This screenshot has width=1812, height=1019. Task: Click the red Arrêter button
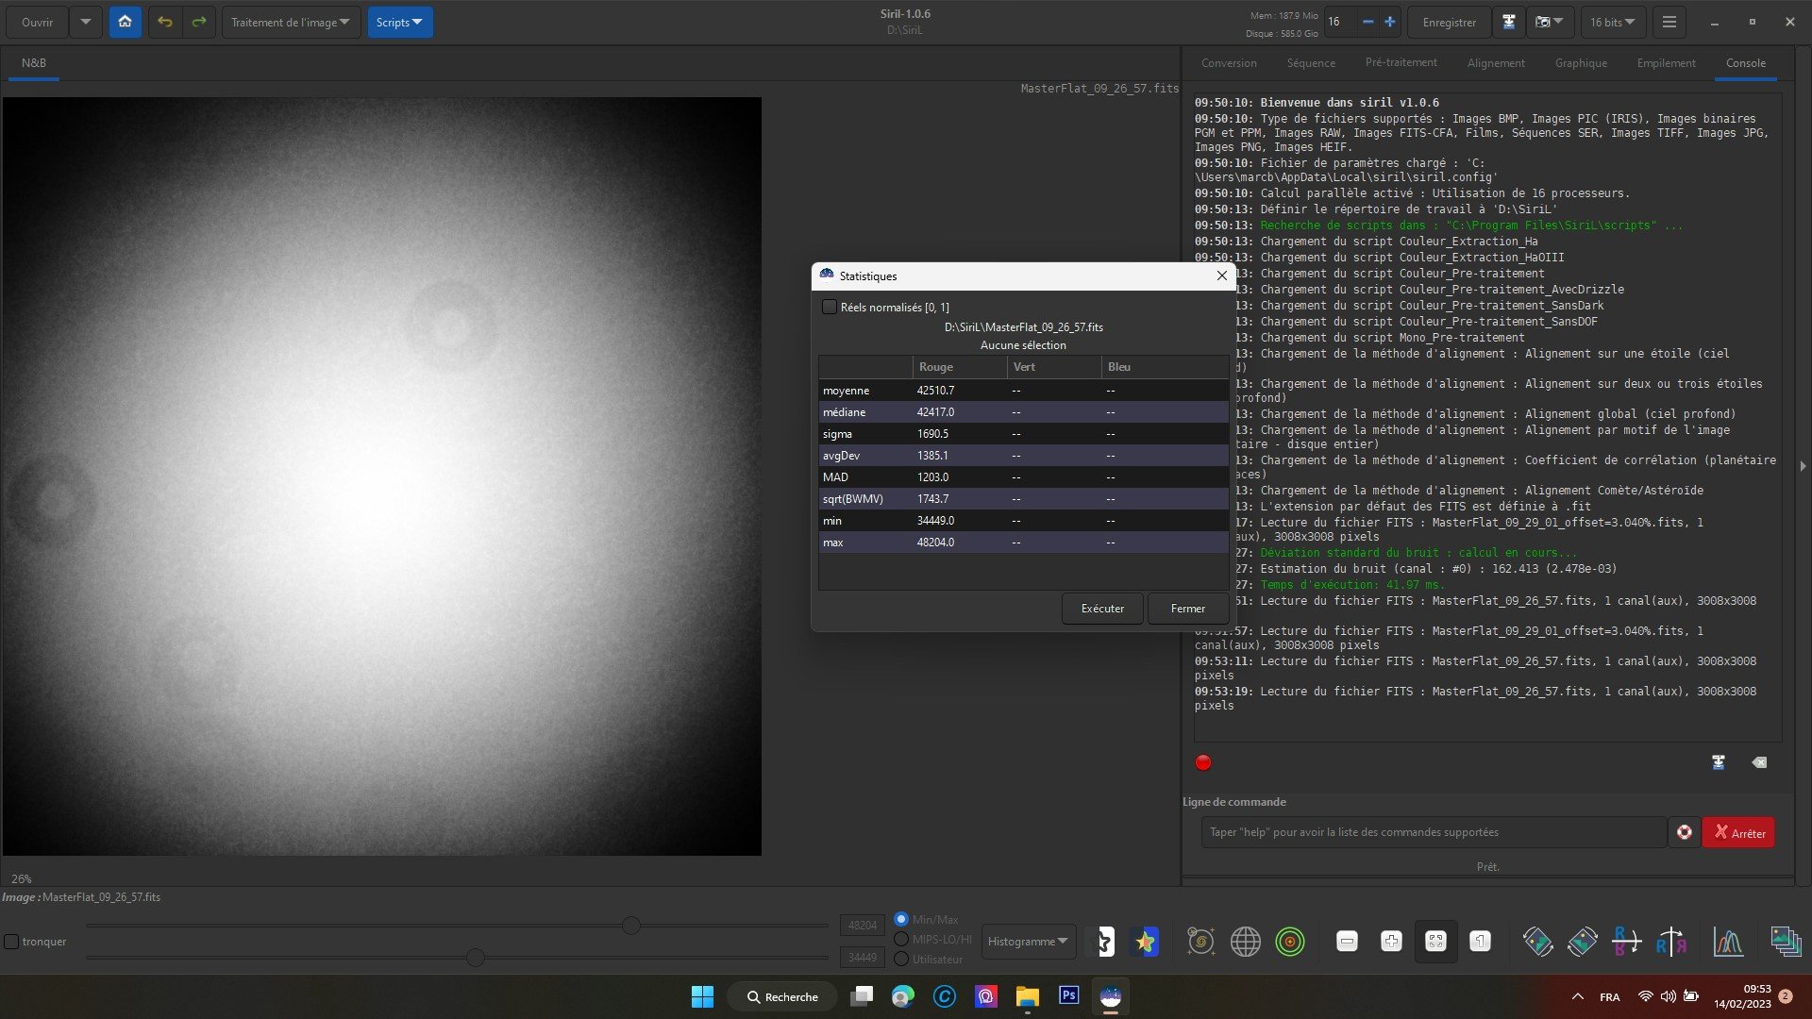[x=1738, y=832]
